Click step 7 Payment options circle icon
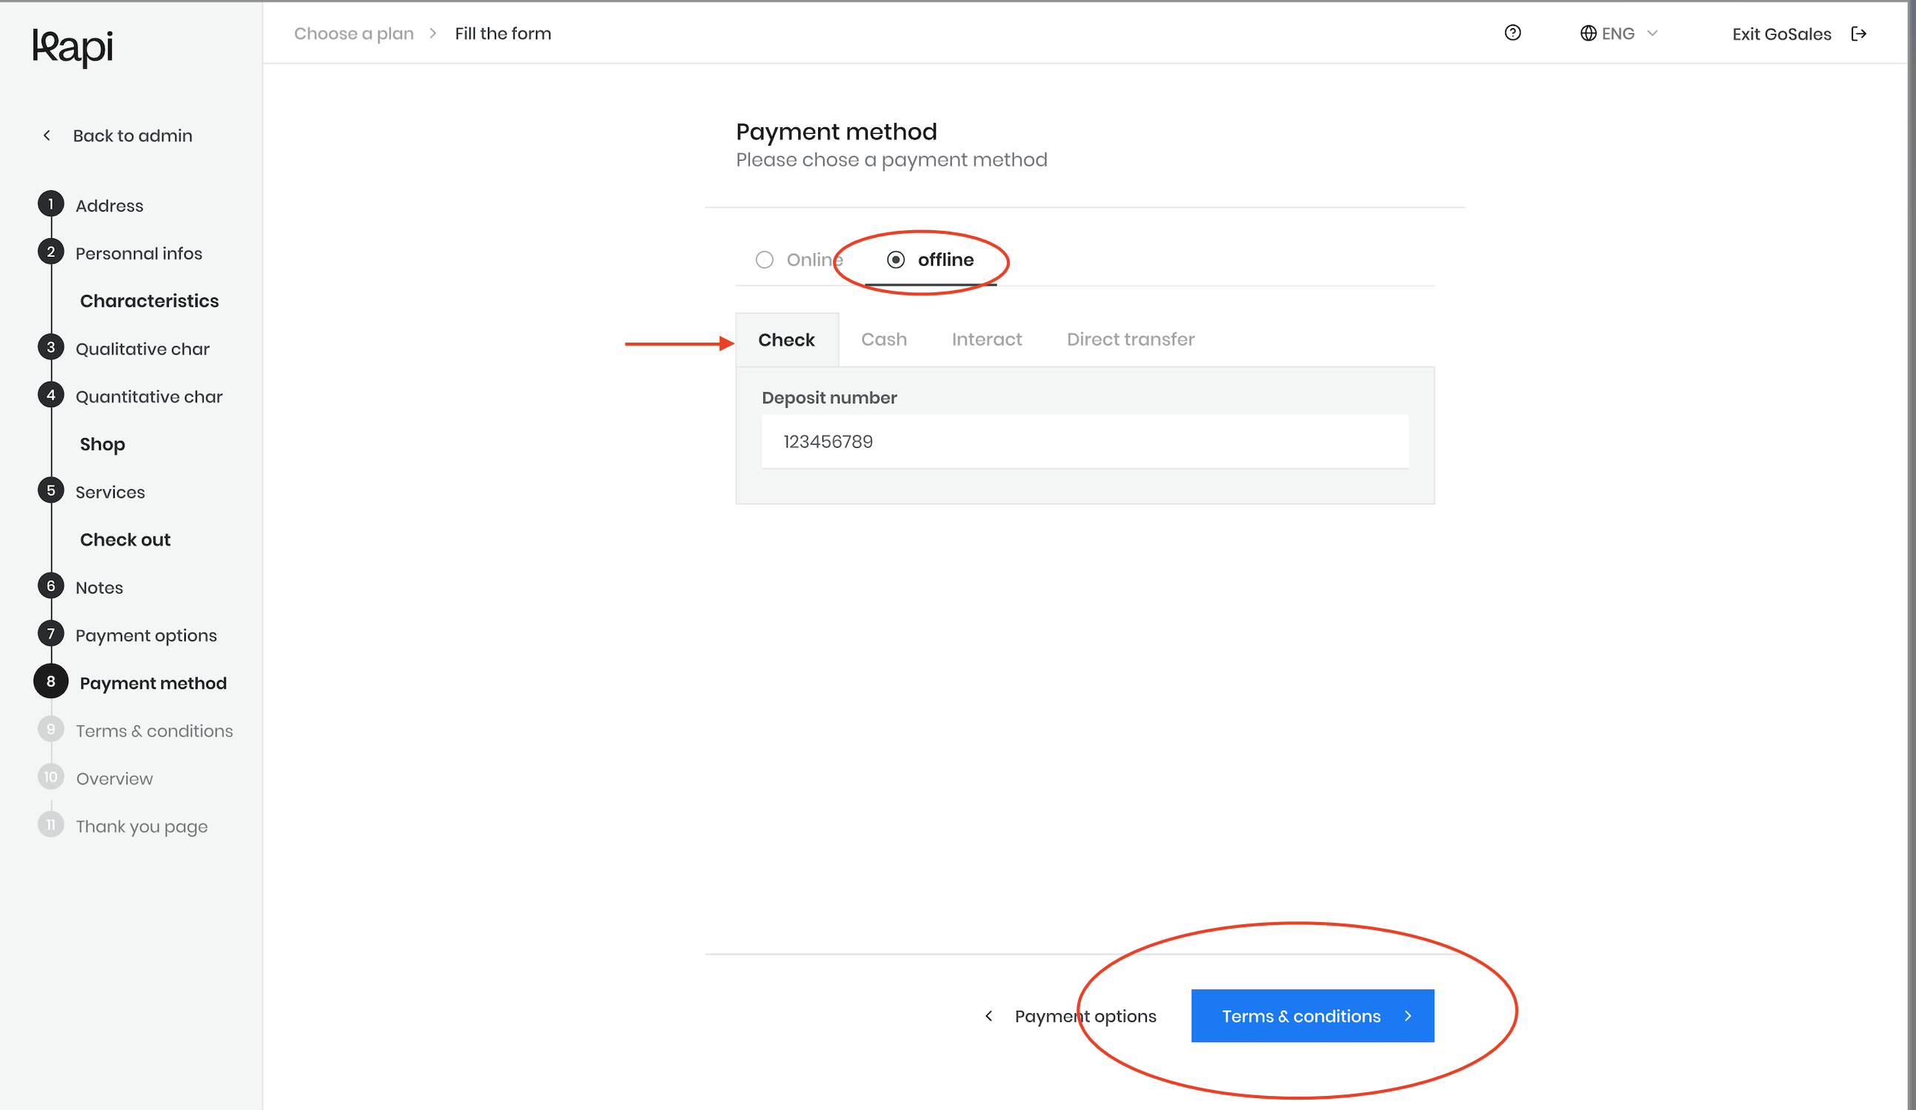Screen dimensions: 1916x1110 pos(51,633)
